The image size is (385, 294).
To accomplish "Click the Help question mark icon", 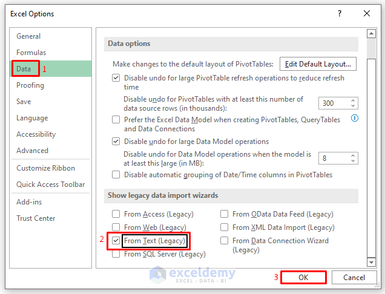I will [x=340, y=13].
